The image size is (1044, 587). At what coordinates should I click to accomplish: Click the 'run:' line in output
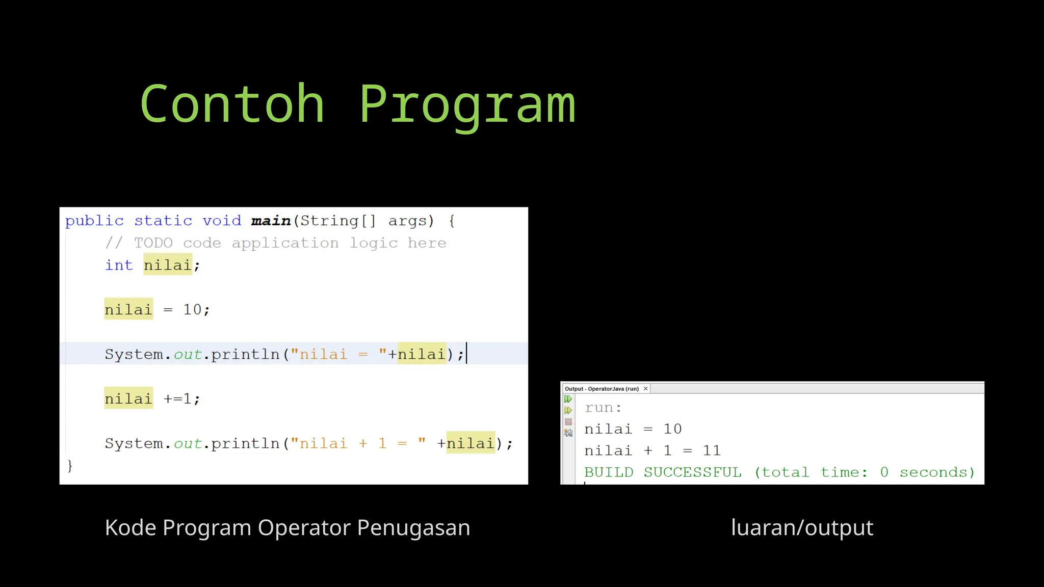(603, 408)
